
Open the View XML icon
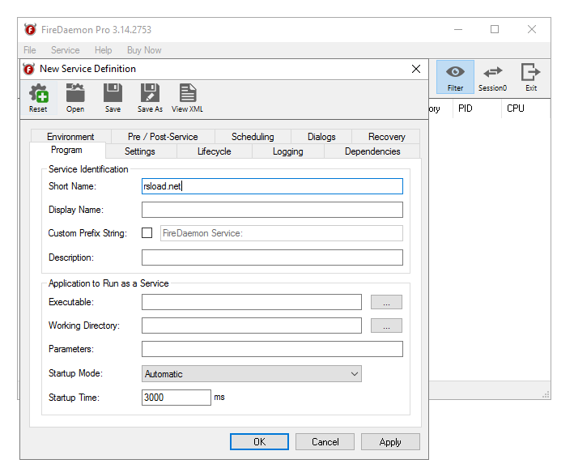tap(188, 98)
